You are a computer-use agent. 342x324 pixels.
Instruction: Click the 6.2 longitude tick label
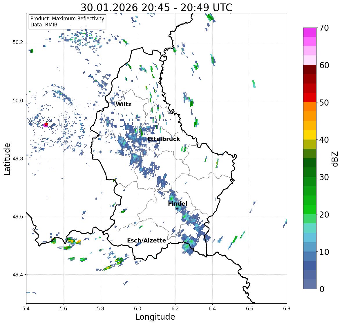175,309
